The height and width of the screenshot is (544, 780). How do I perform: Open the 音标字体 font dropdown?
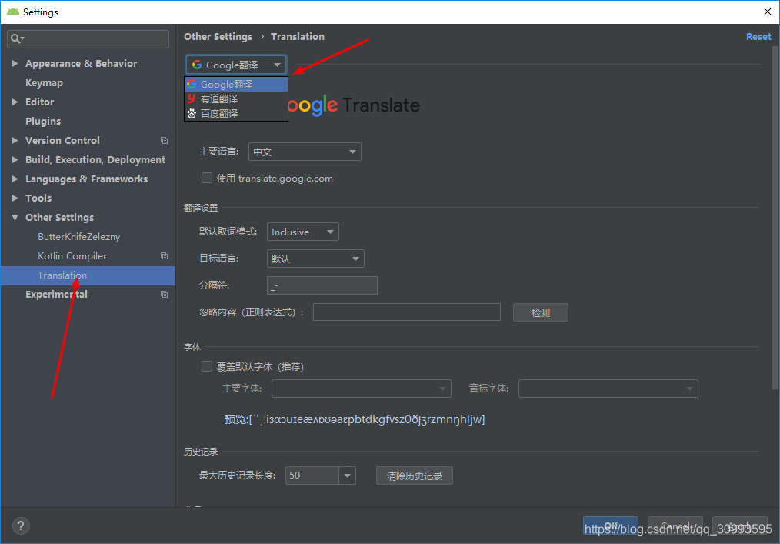tap(608, 389)
